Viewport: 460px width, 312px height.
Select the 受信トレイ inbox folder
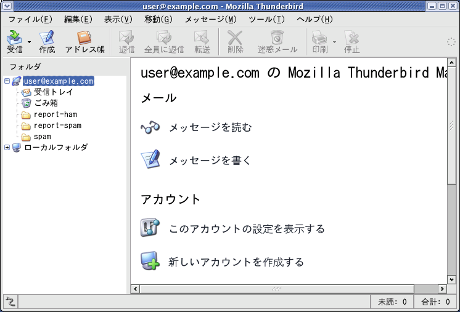(x=54, y=92)
